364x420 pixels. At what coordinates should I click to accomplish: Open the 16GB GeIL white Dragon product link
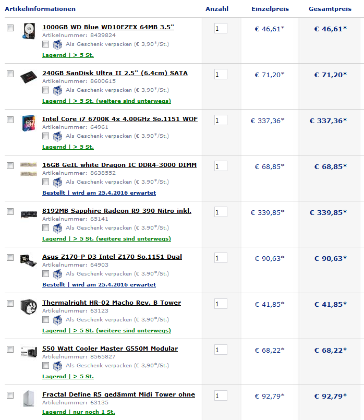pos(119,165)
